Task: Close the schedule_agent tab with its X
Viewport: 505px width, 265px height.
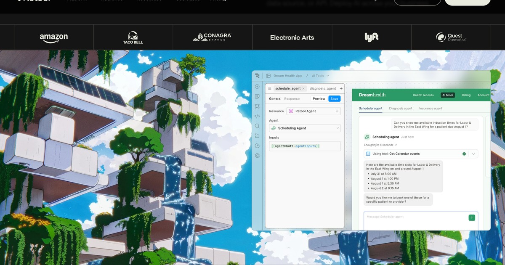Action: pos(303,89)
